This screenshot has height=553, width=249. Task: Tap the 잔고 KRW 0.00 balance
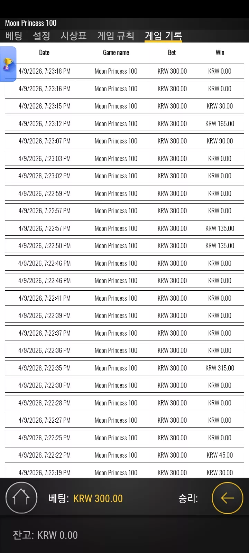click(45, 535)
